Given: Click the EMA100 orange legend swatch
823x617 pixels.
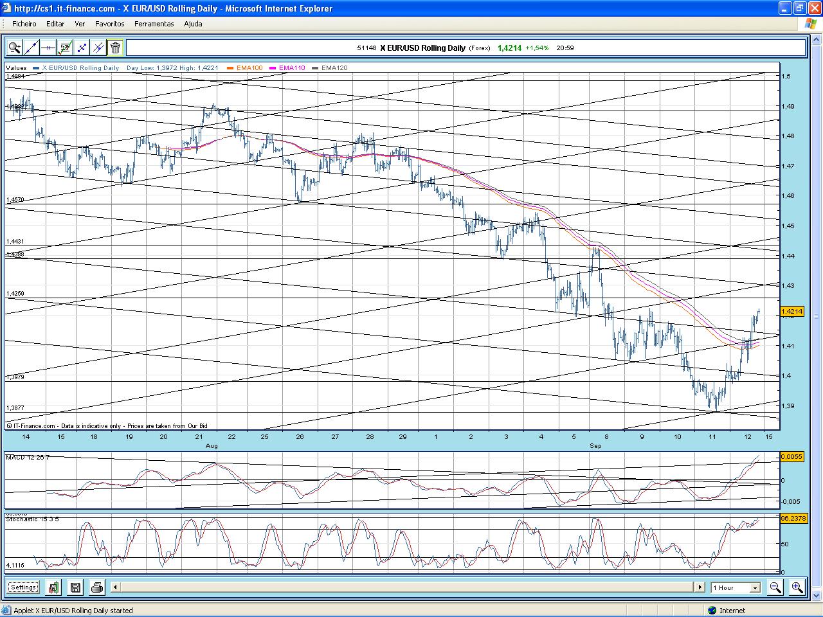Looking at the screenshot, I should point(230,68).
